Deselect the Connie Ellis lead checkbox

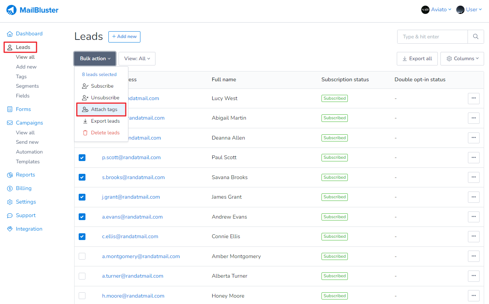(82, 237)
